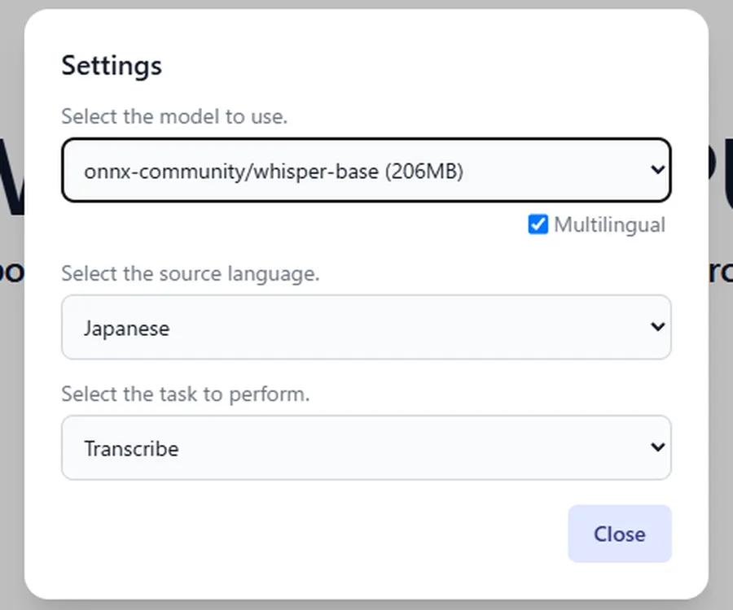Viewport: 733px width, 610px height.
Task: Uncheck the Multilingual checkbox
Action: (x=538, y=224)
